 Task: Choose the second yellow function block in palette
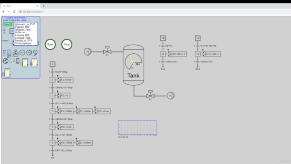35,62
